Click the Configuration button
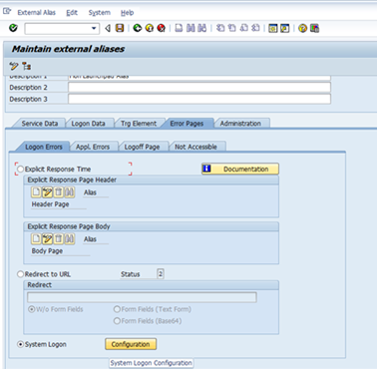 (x=131, y=344)
